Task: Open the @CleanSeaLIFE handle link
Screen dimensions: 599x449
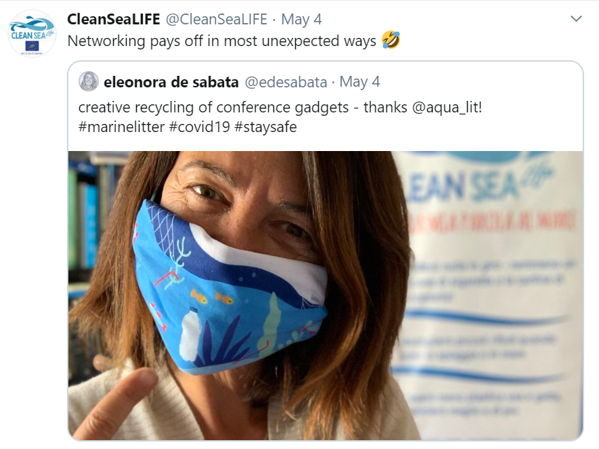Action: pyautogui.click(x=216, y=19)
